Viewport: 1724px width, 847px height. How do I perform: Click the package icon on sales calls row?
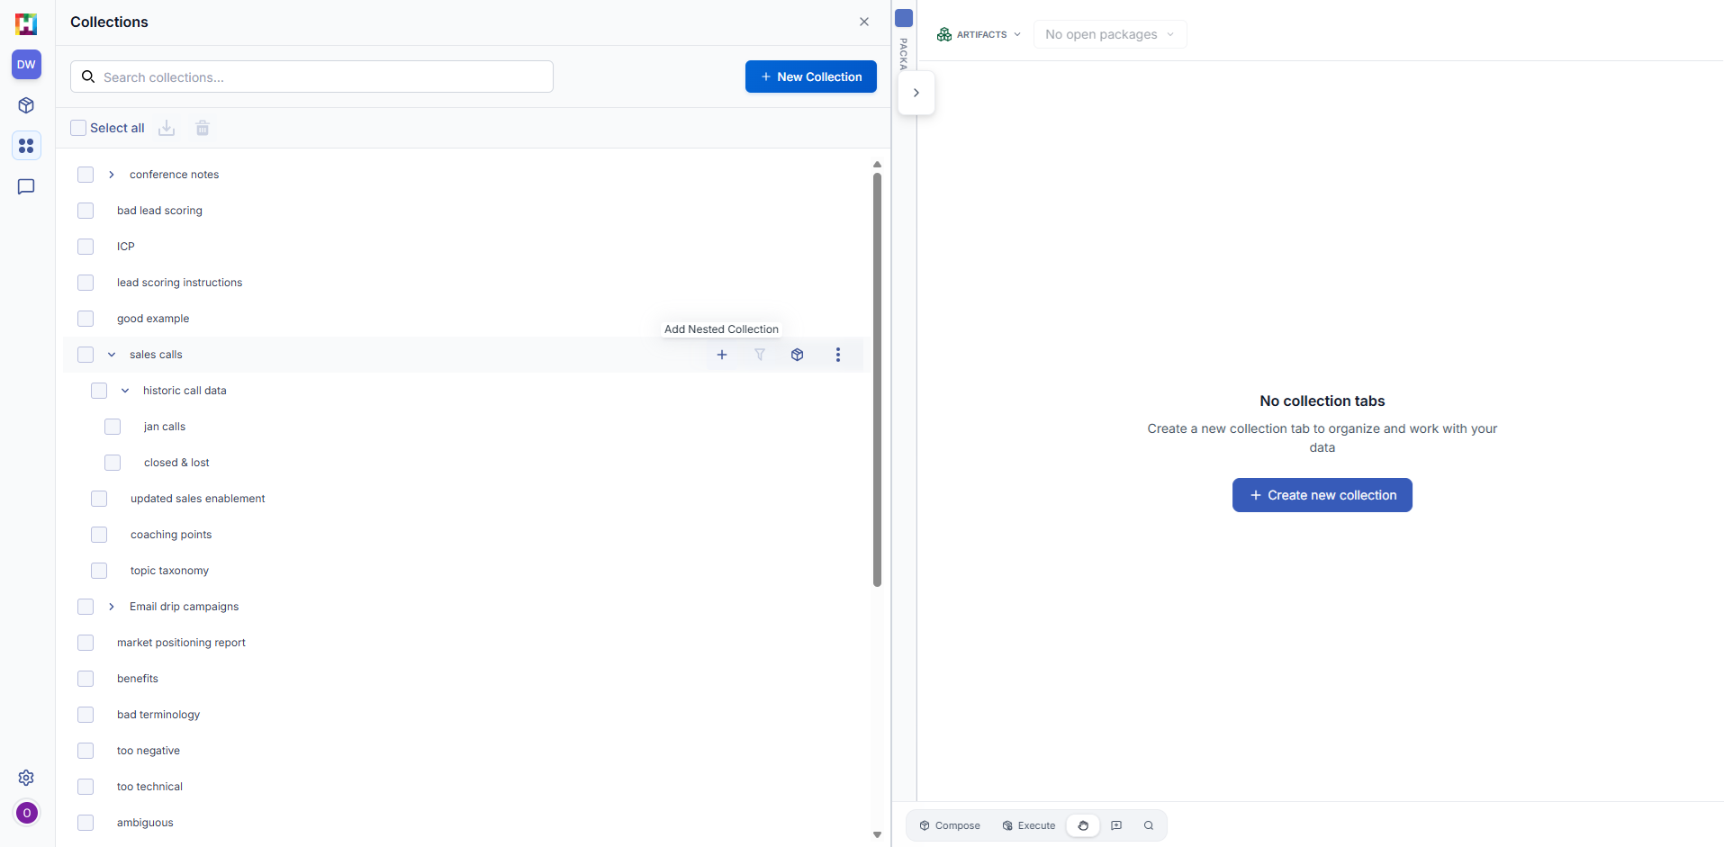[798, 355]
